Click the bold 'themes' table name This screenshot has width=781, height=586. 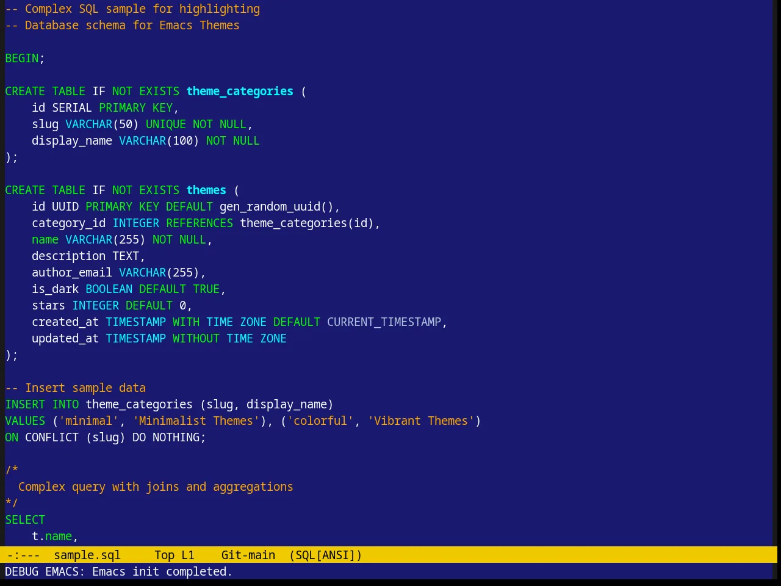206,190
